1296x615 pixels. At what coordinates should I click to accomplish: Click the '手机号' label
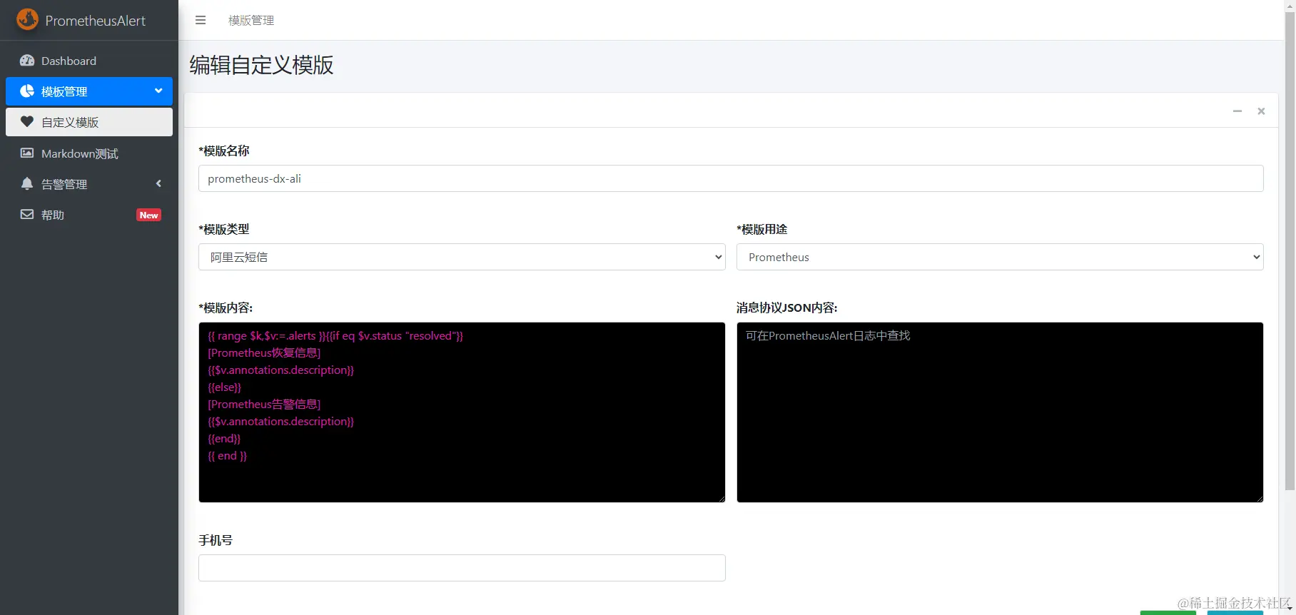216,540
